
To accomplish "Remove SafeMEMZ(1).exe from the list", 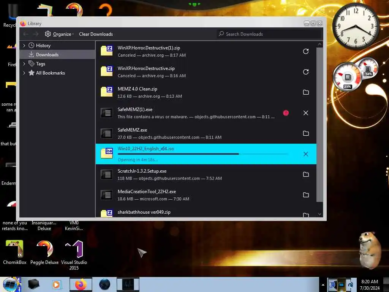I will [x=306, y=113].
